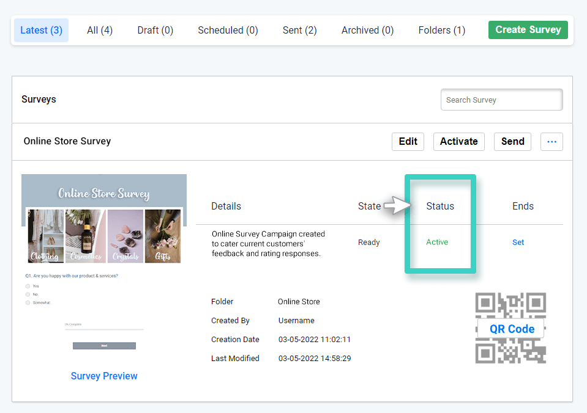Image resolution: width=587 pixels, height=413 pixels.
Task: Click the Search Survey input field
Action: 501,100
